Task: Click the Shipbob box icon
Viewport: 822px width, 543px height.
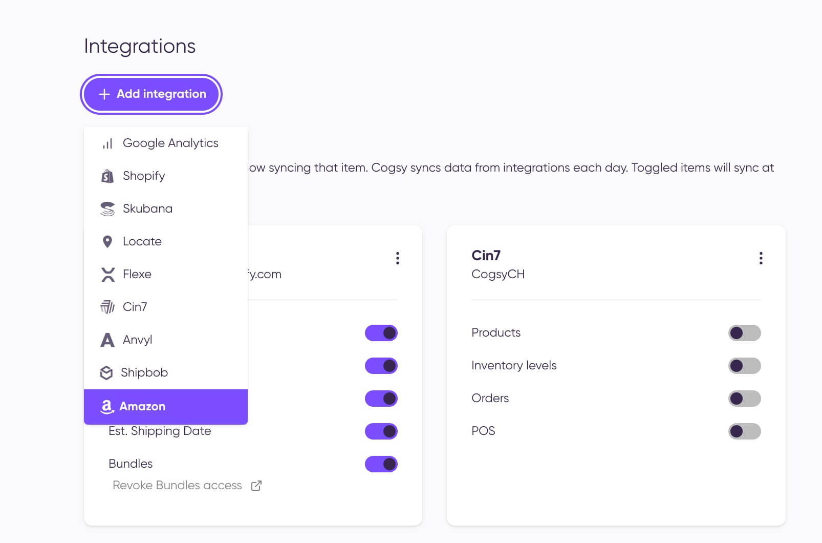Action: [x=106, y=373]
